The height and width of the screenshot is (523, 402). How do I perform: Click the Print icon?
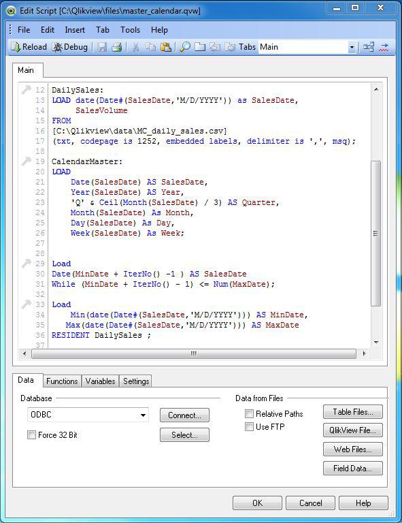point(116,47)
